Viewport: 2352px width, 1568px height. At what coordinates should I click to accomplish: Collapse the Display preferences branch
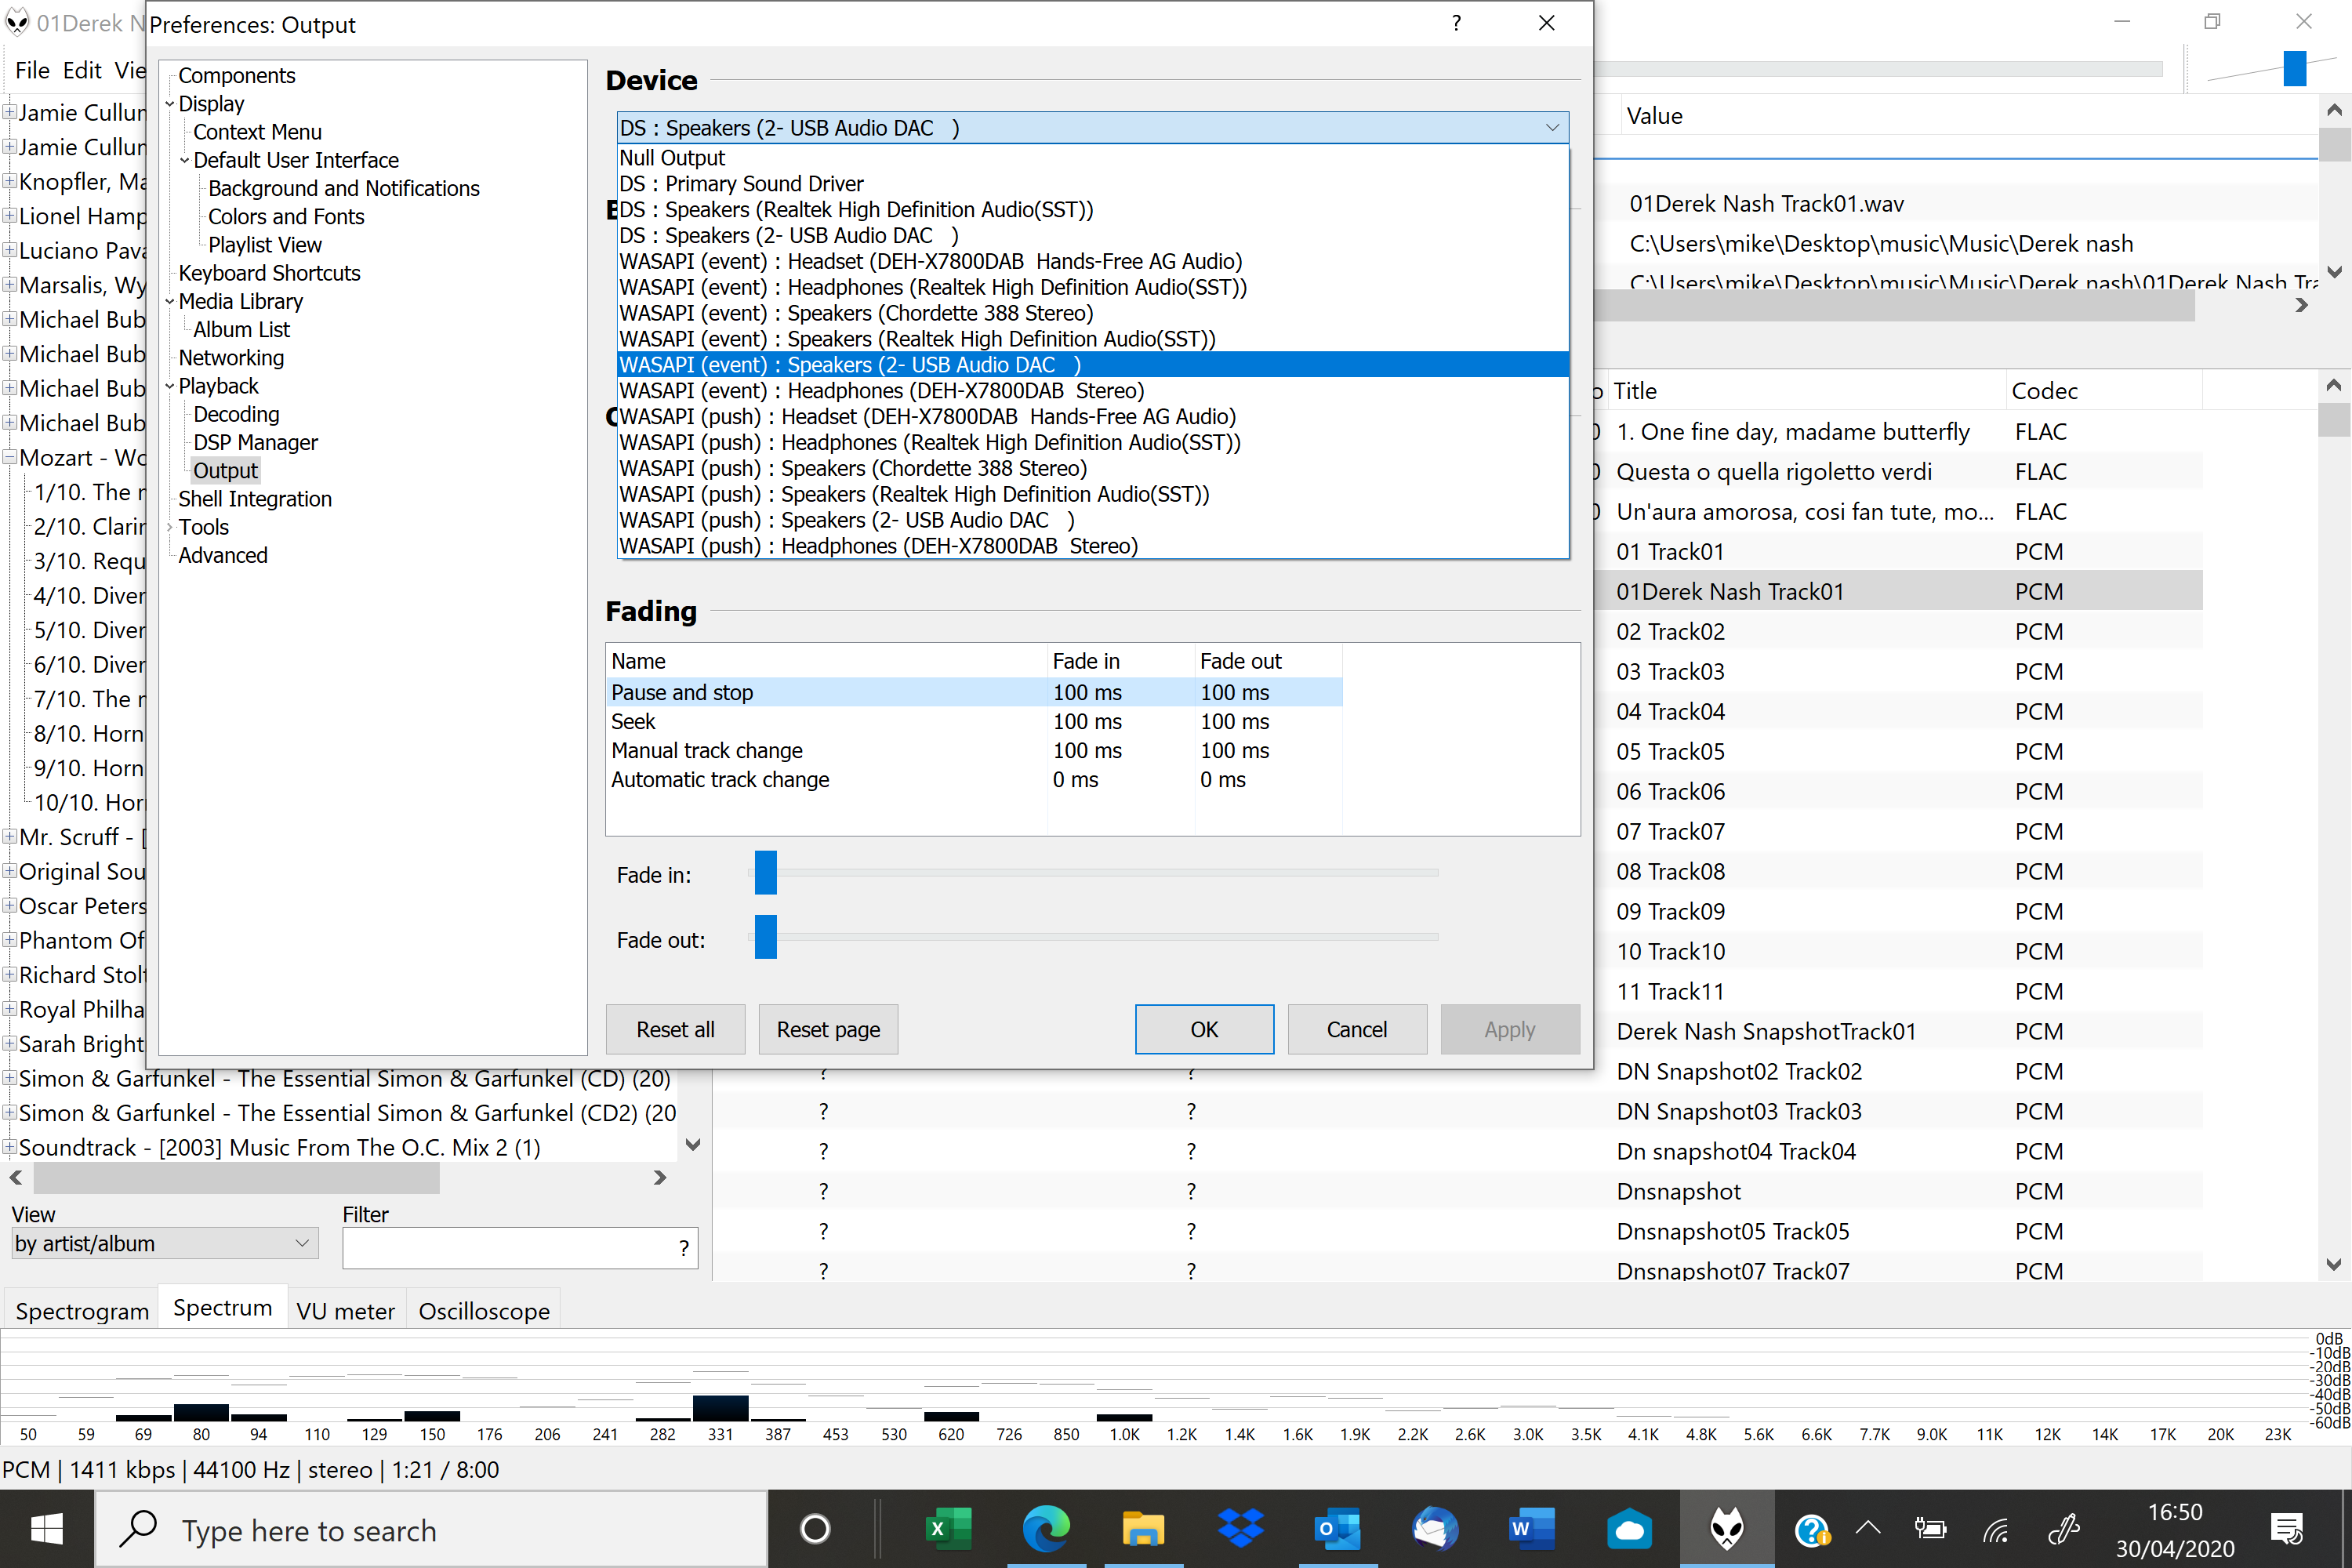point(170,104)
